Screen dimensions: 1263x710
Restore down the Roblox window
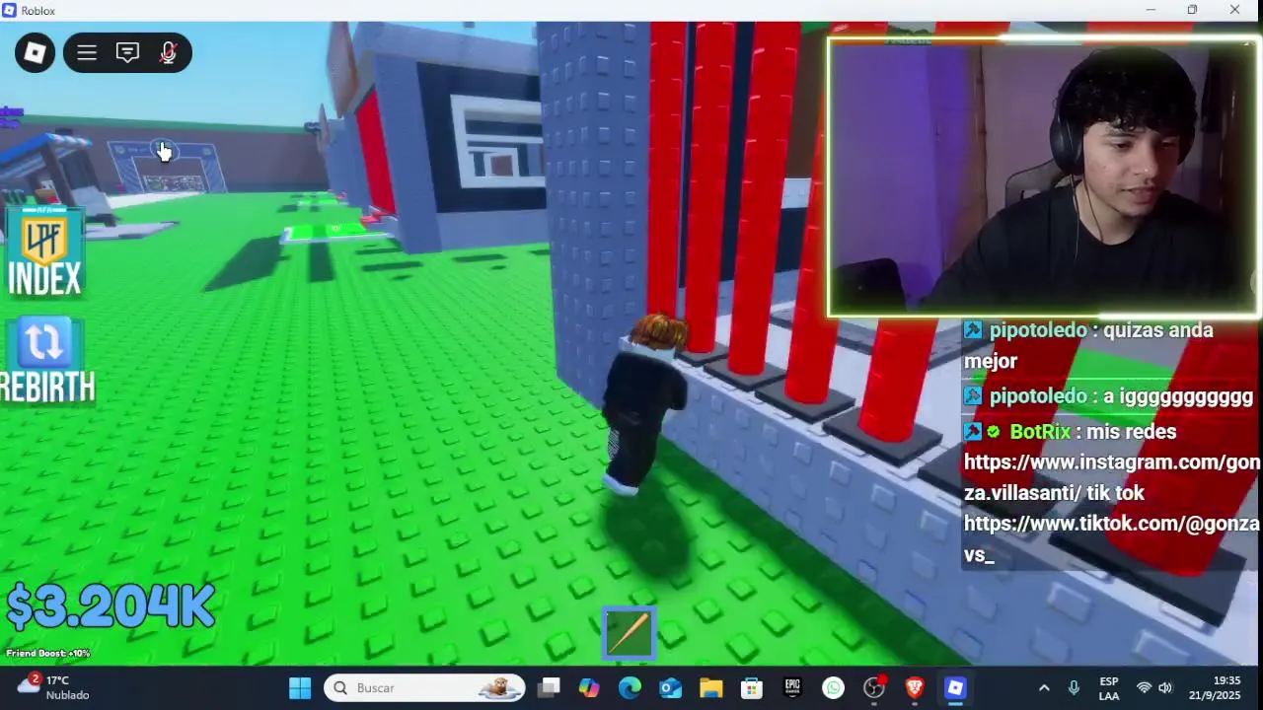(1192, 10)
